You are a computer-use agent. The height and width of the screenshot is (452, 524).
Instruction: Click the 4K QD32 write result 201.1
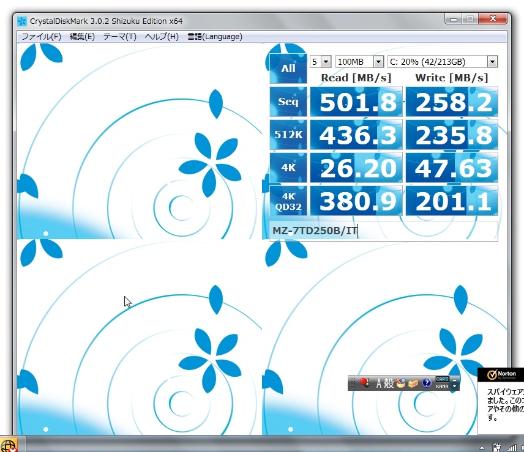452,201
